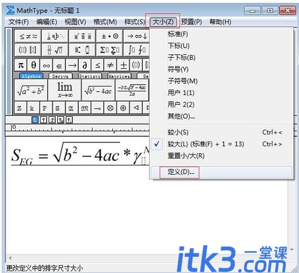This screenshot has height=273, width=299.
Task: Insert the left-pointing triangle symbol
Action: [136, 108]
